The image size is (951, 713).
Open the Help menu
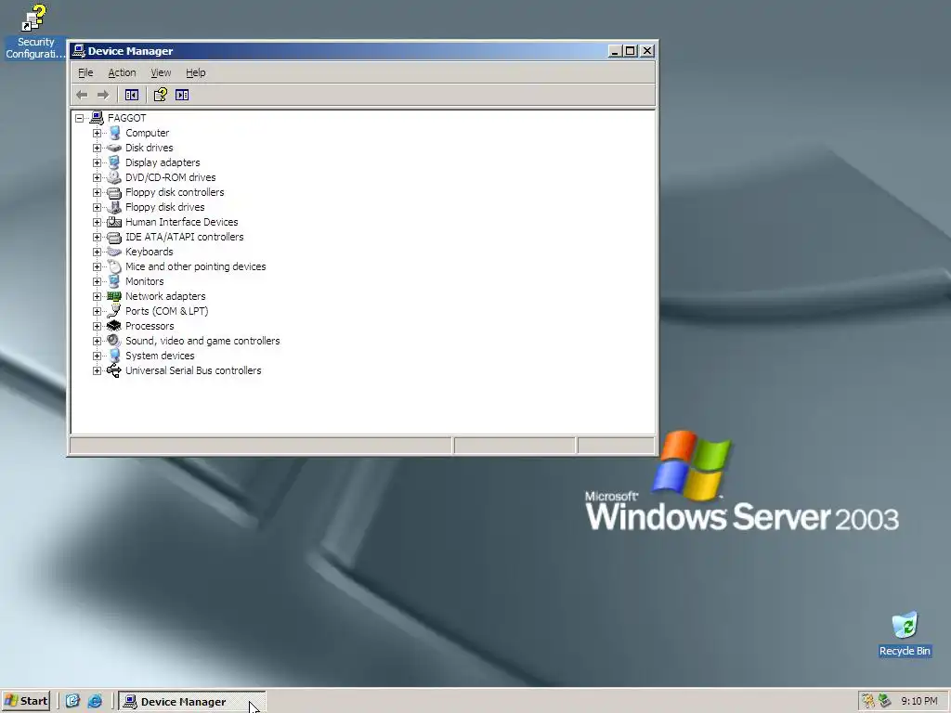pos(195,72)
